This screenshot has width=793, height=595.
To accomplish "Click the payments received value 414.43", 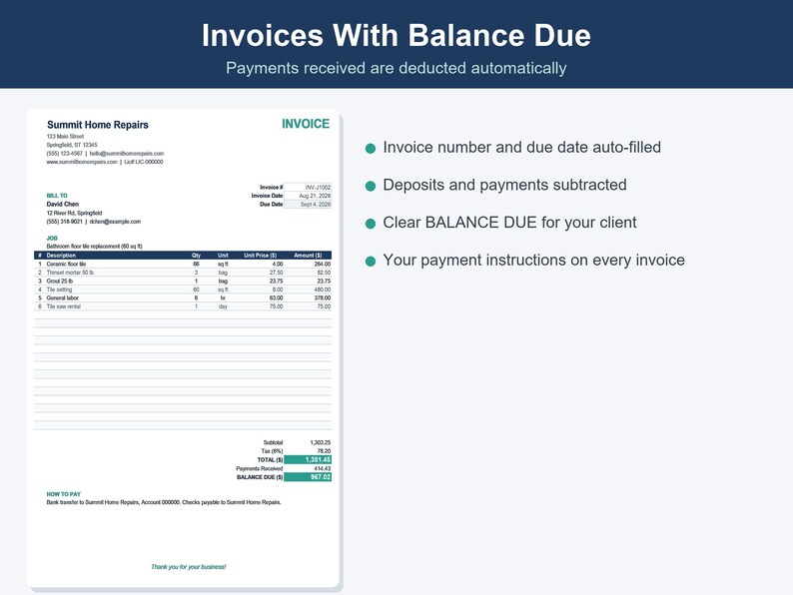I will click(323, 468).
